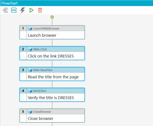The height and width of the screenshot is (126, 153).
Task: Click the stacked rectangles layout icon
Action: [x=14, y=10]
